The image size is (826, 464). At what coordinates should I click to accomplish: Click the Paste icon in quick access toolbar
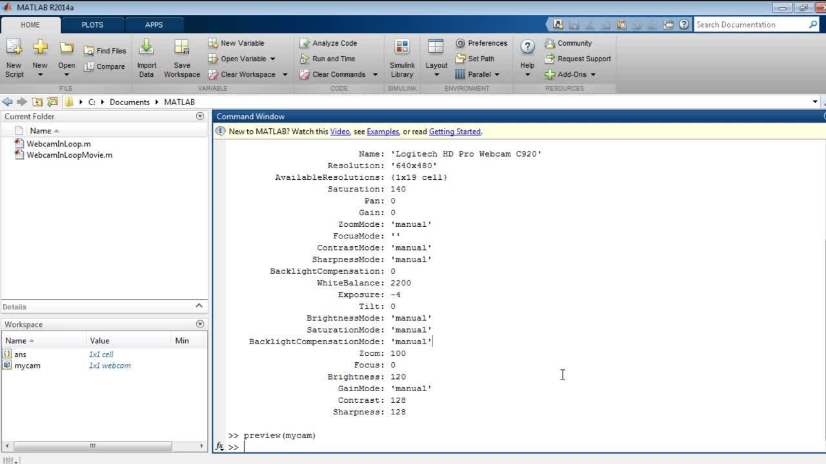621,24
